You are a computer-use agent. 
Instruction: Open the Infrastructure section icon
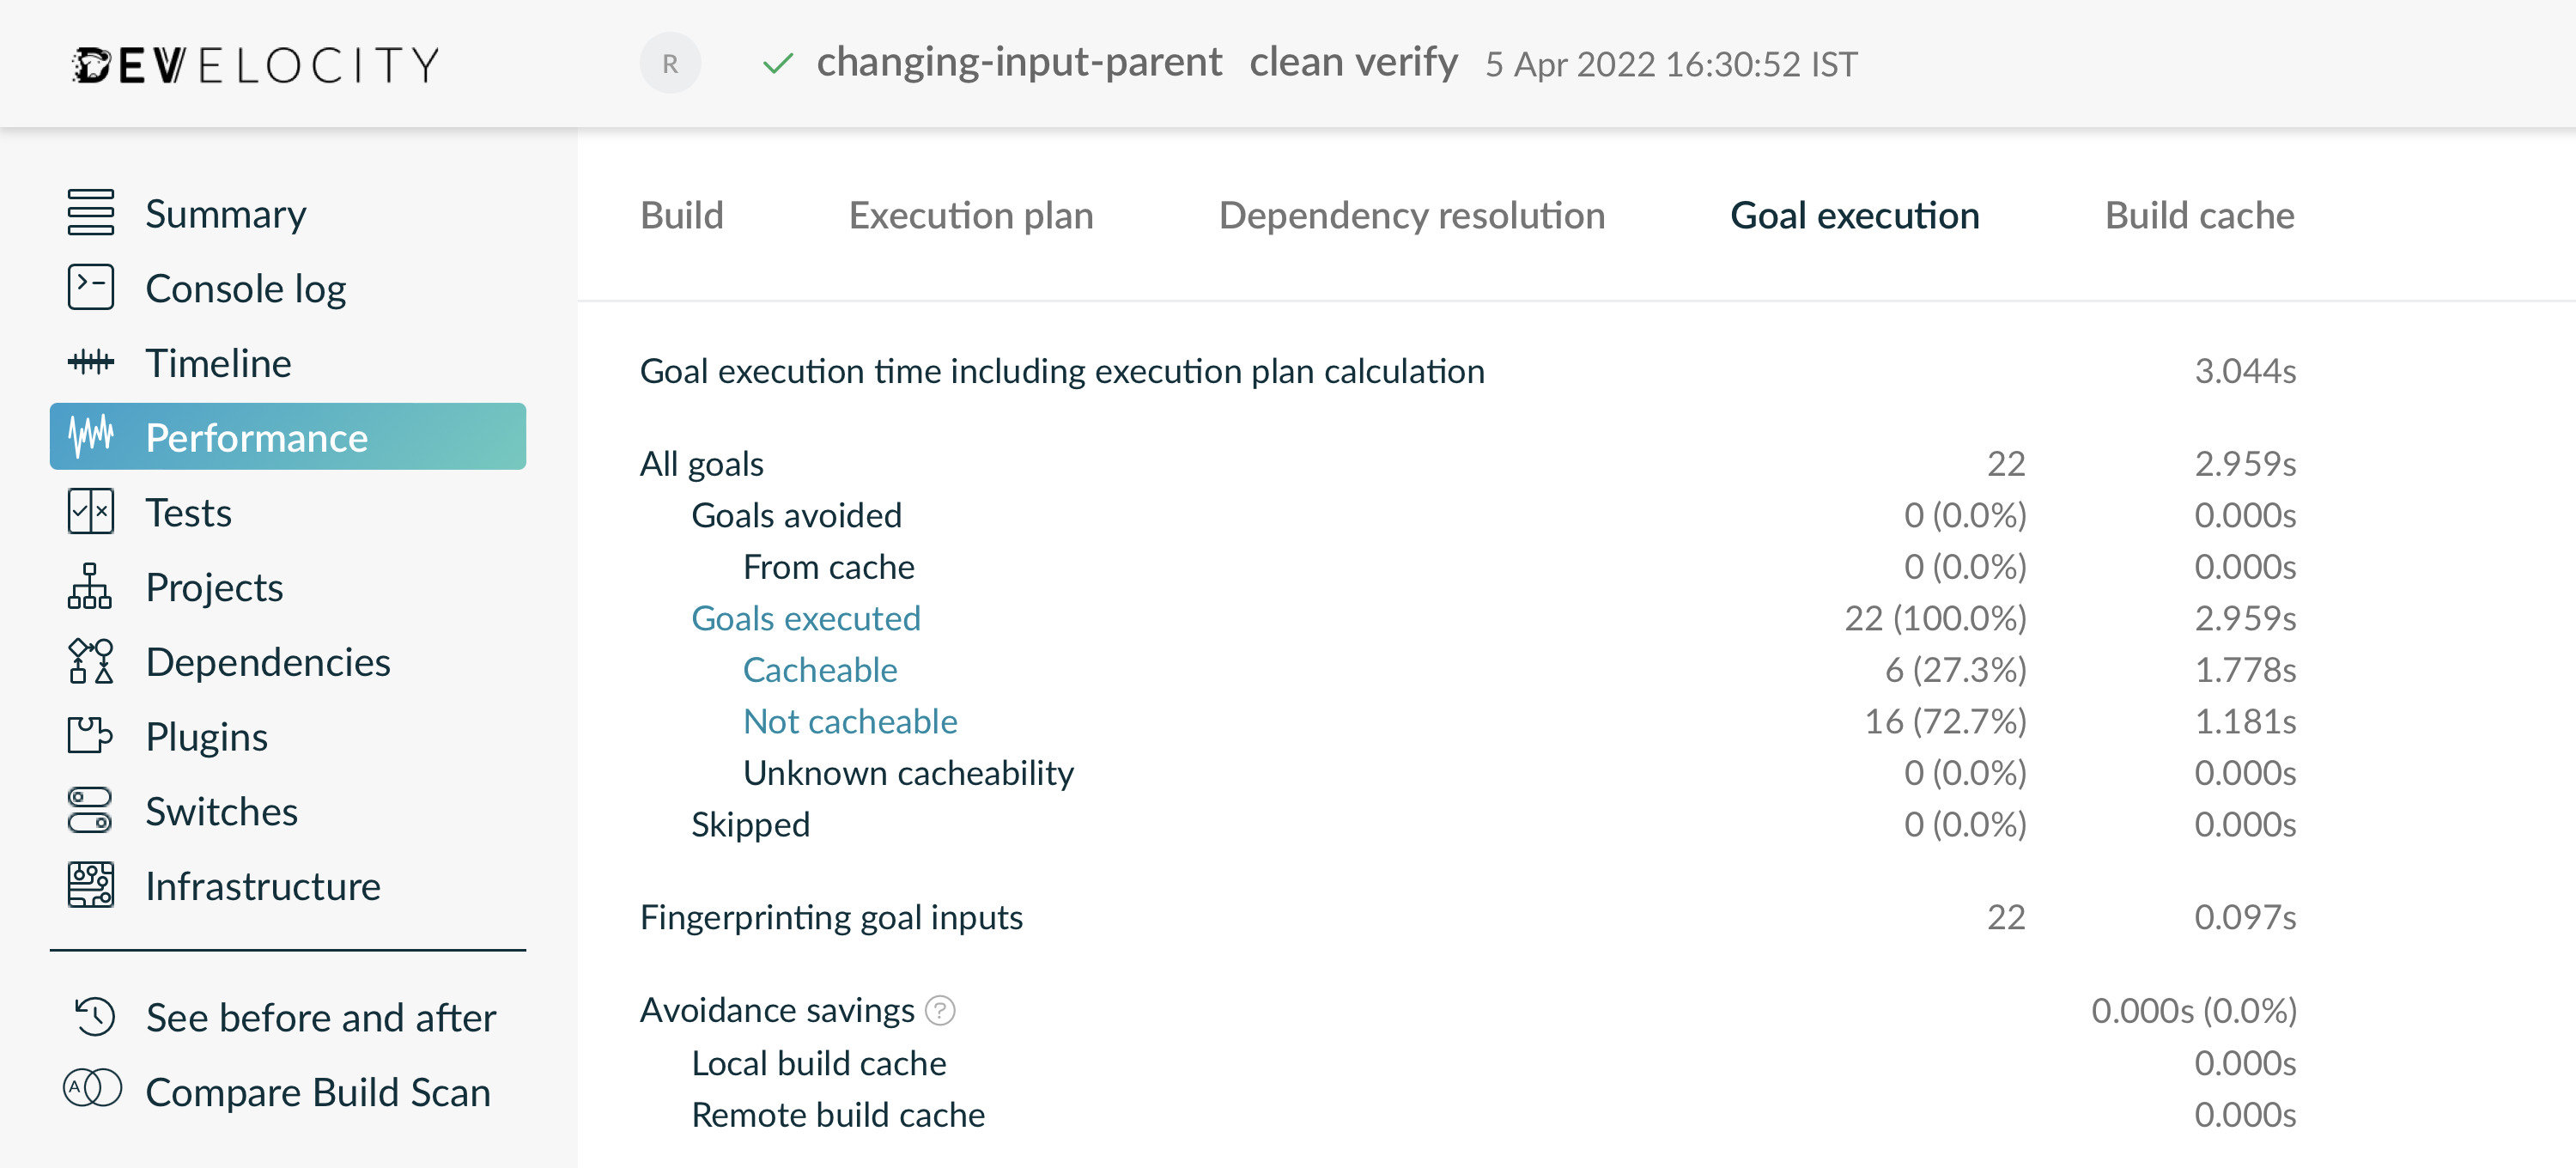tap(91, 885)
